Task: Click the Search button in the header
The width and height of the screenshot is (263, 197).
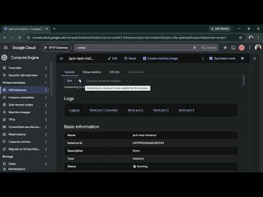Action: point(209,48)
